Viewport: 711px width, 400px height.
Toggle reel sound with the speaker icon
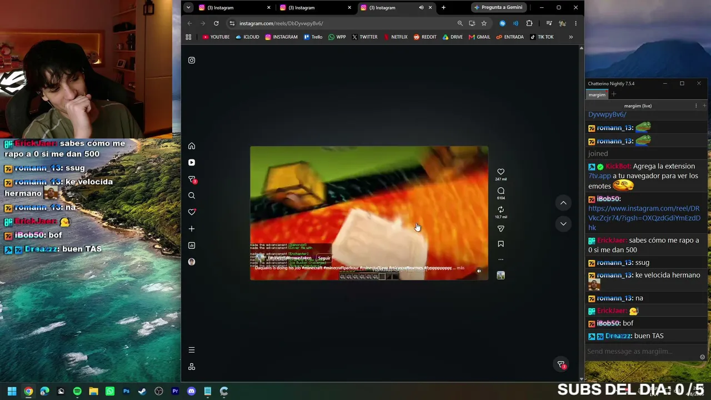(479, 271)
